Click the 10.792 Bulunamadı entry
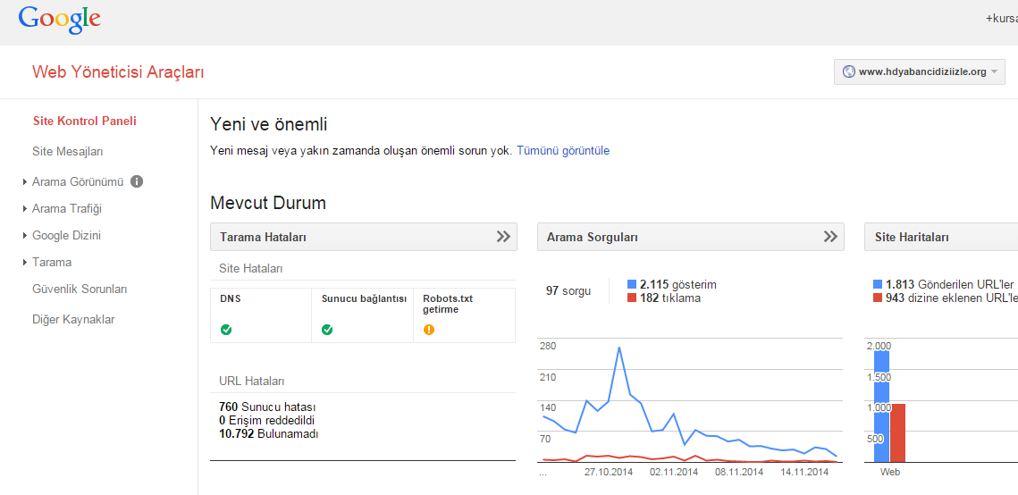This screenshot has width=1018, height=495. 269,433
